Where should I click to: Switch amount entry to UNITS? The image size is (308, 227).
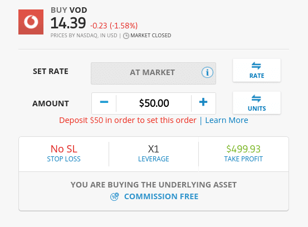[257, 103]
